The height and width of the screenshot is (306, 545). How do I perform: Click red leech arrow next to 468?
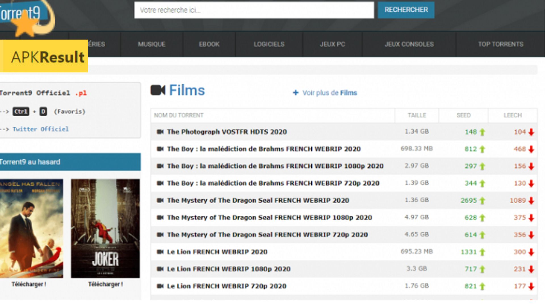click(x=531, y=149)
